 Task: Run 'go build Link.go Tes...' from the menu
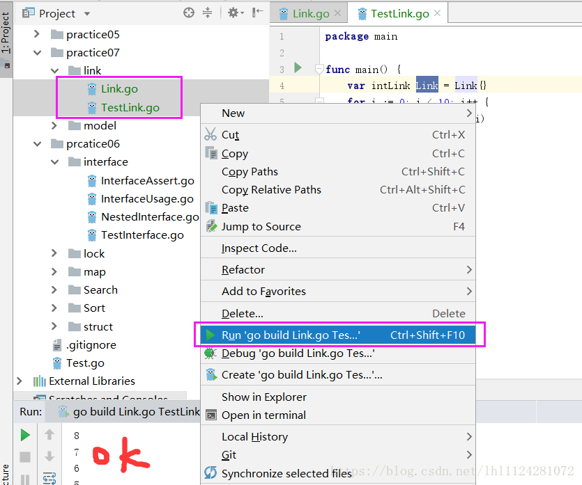coord(293,335)
